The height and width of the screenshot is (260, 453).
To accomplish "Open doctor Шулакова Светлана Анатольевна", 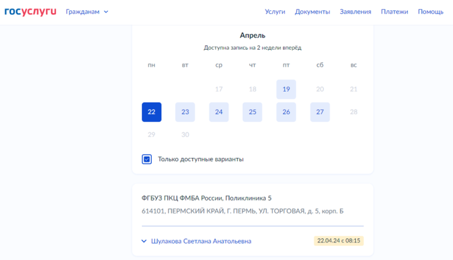I will (201, 241).
